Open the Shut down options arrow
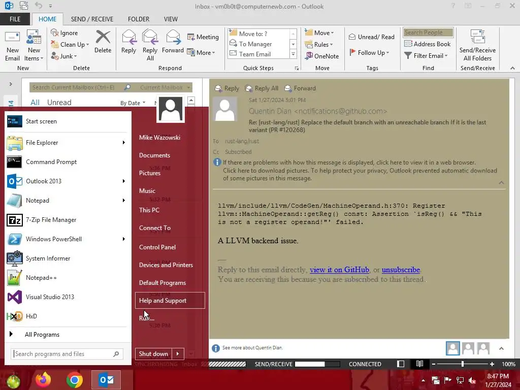 [x=178, y=354]
